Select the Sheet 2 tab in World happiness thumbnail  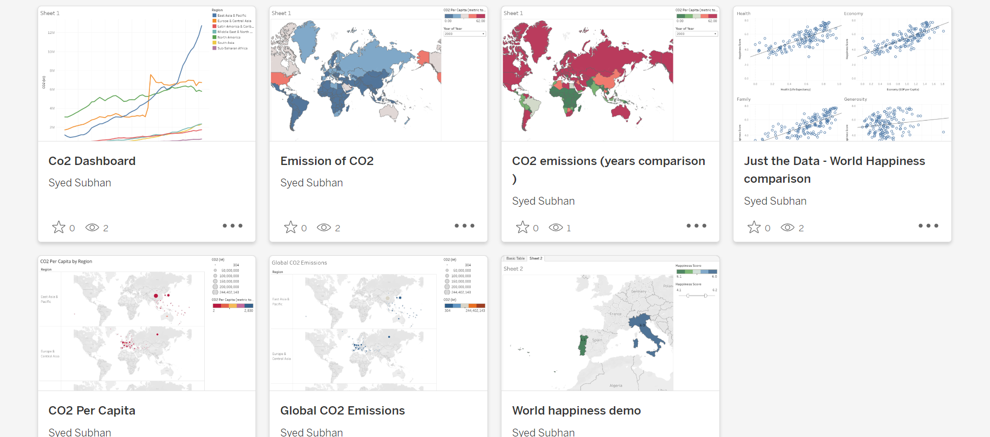536,258
